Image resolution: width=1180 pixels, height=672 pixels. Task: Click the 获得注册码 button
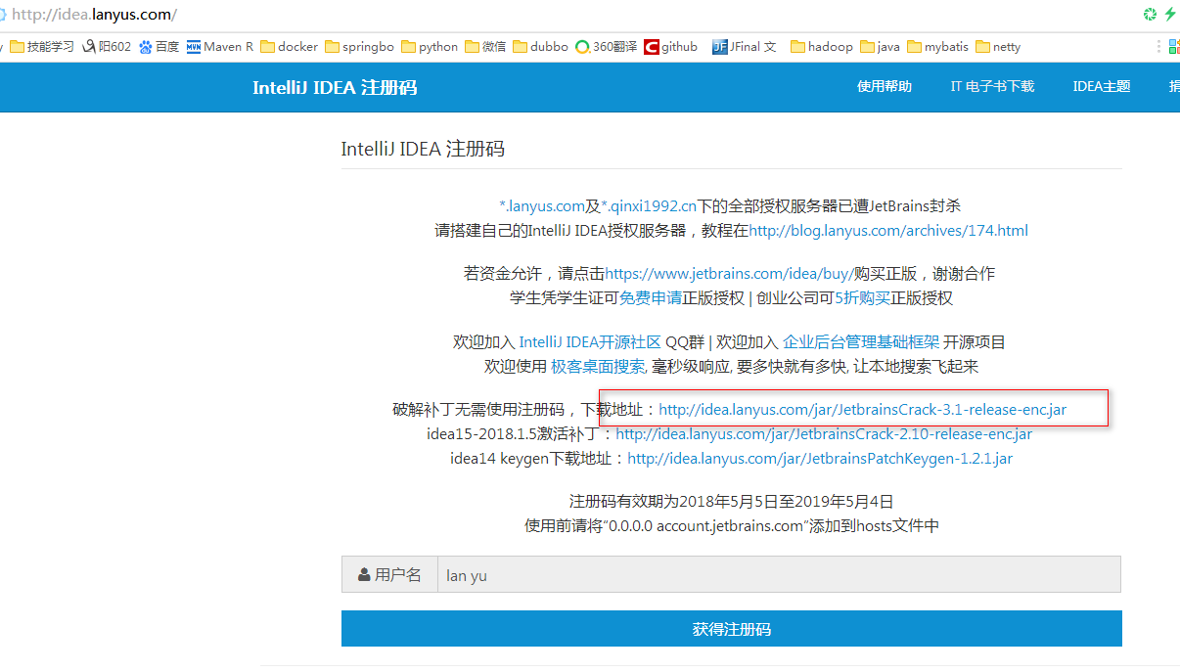[732, 629]
